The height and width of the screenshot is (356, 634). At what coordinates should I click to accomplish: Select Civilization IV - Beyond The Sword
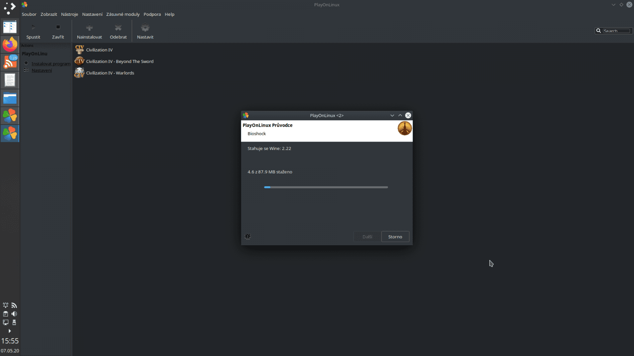click(x=120, y=61)
